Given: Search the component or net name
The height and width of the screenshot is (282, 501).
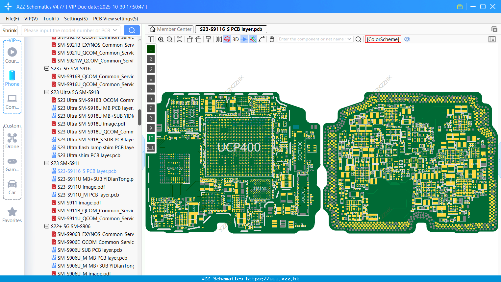Looking at the screenshot, I should pos(359,39).
